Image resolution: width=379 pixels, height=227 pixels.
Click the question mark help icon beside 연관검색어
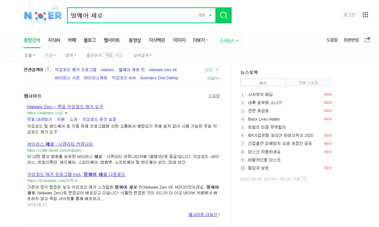[x=48, y=69]
